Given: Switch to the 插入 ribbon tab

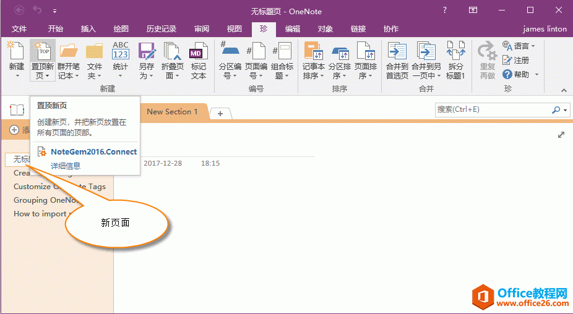Looking at the screenshot, I should 88,29.
